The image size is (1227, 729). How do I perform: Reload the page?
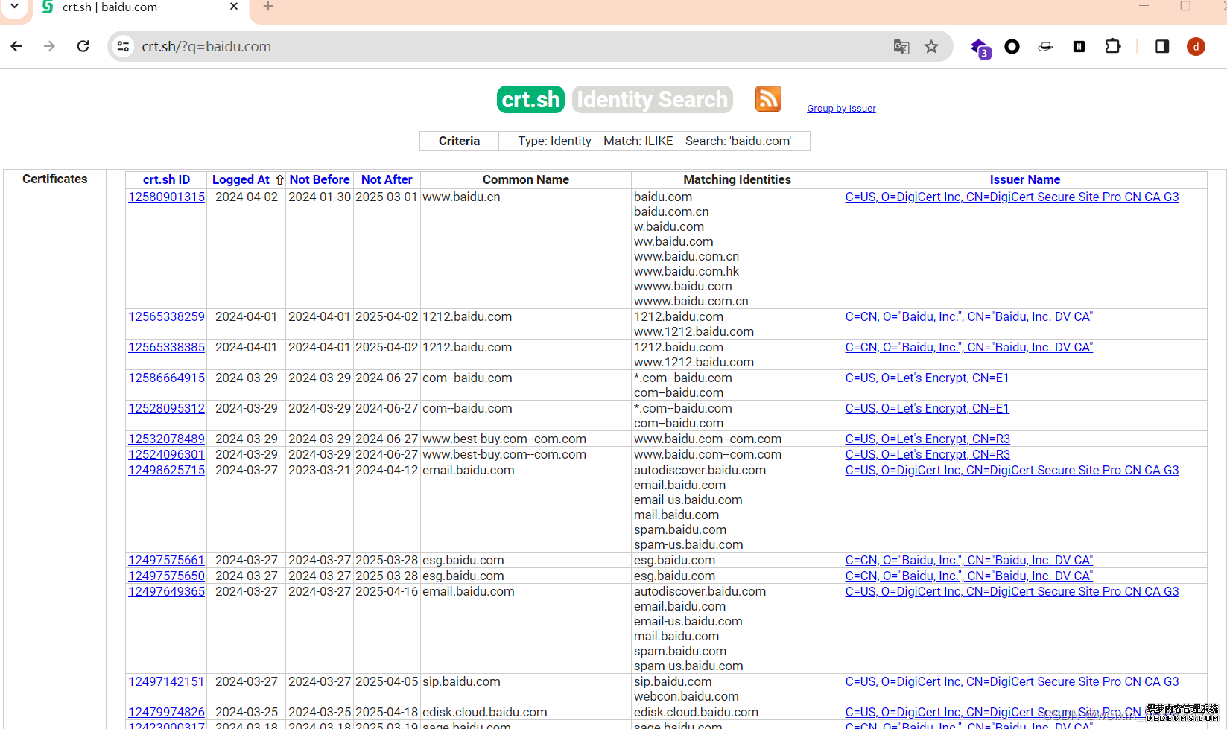pyautogui.click(x=83, y=46)
